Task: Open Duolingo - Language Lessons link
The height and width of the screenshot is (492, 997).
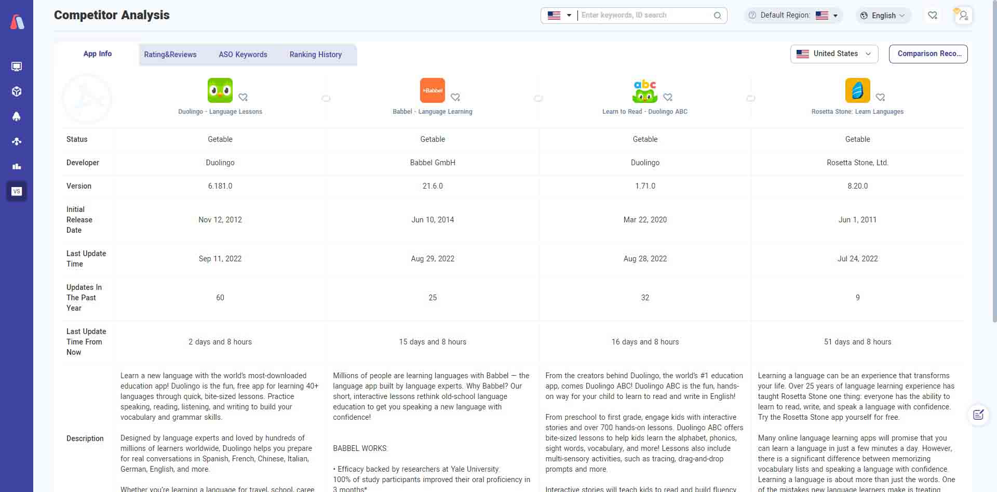Action: coord(220,112)
